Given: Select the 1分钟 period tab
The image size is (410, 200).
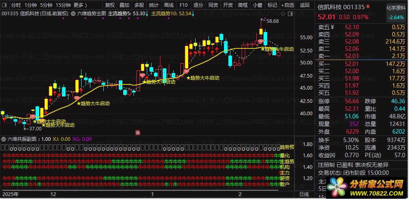Looking at the screenshot, I should (x=30, y=5).
